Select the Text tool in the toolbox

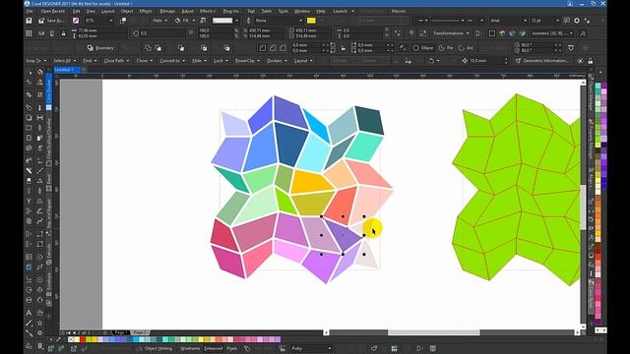[29, 313]
